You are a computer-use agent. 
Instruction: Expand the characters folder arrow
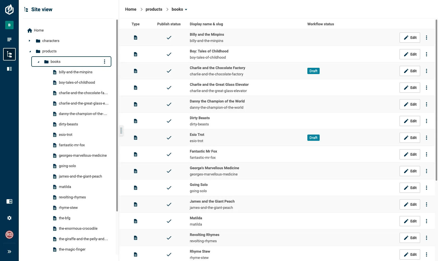(29, 41)
